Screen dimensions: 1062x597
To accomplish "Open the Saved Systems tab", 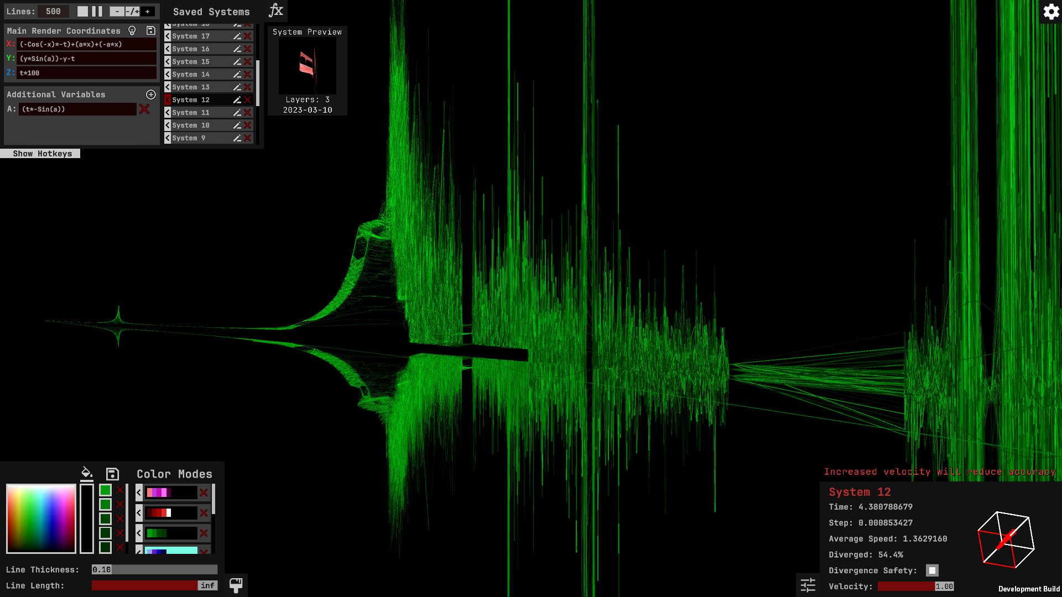I will 211,12.
